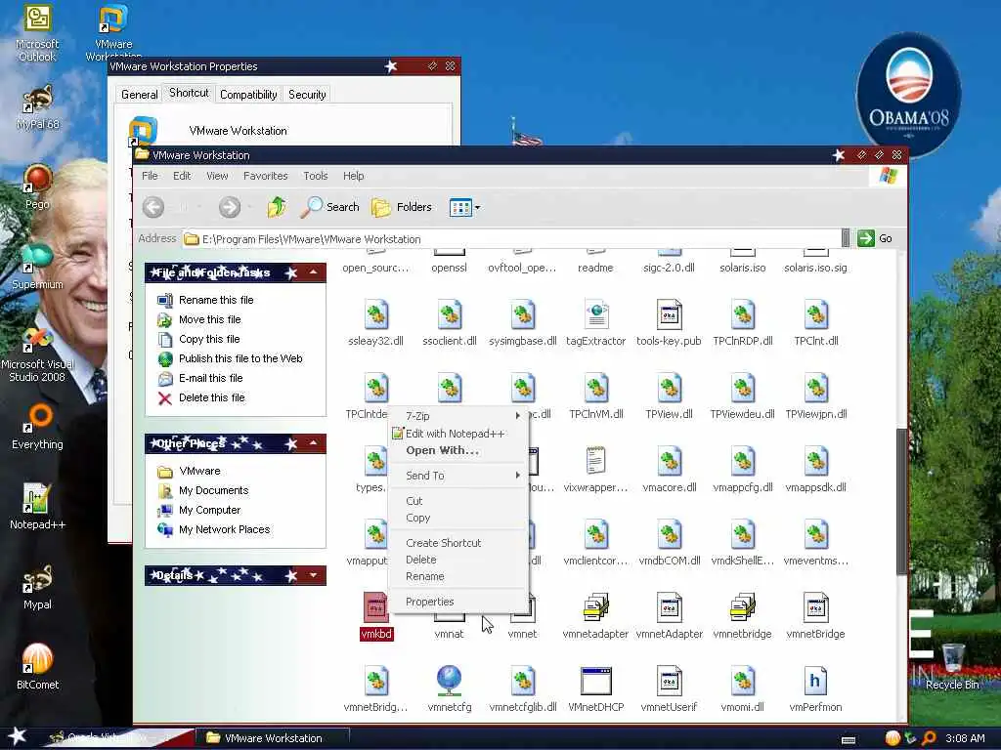Open the Tools menu

pyautogui.click(x=316, y=176)
